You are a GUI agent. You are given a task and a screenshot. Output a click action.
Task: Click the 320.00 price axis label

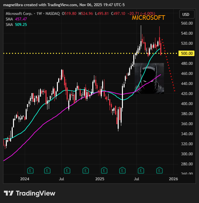point(187,144)
